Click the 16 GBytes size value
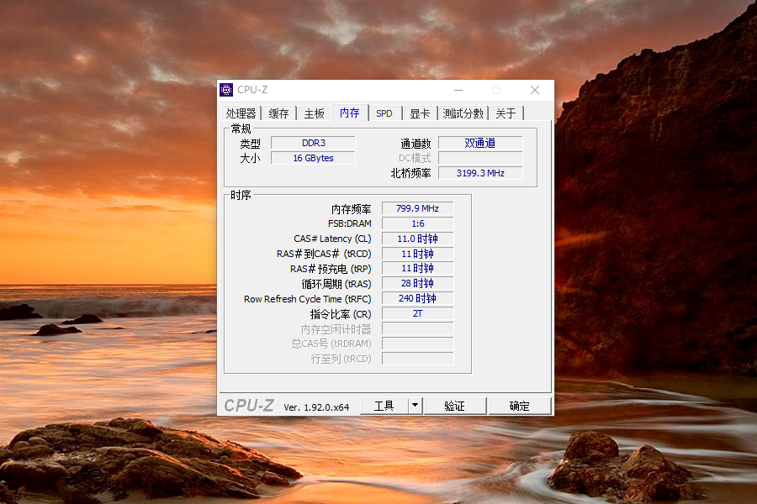Image resolution: width=757 pixels, height=504 pixels. point(314,158)
